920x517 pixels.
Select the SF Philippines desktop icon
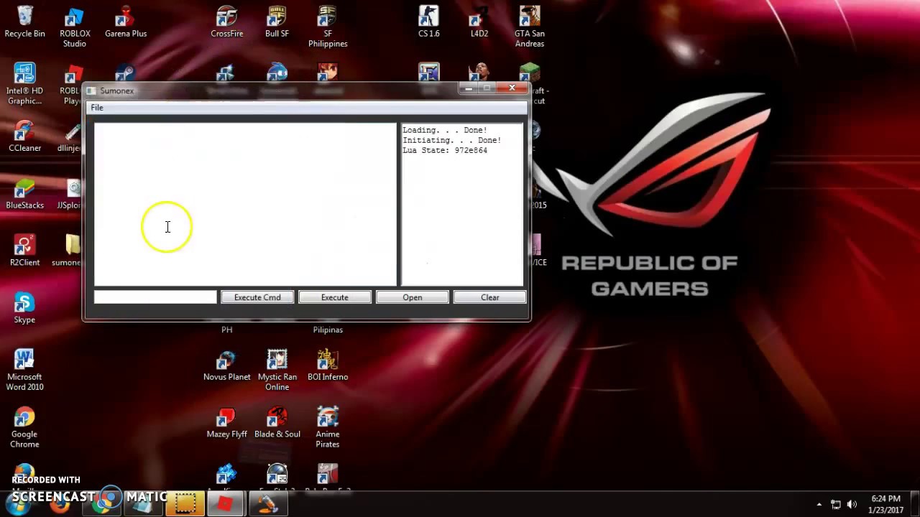click(328, 27)
